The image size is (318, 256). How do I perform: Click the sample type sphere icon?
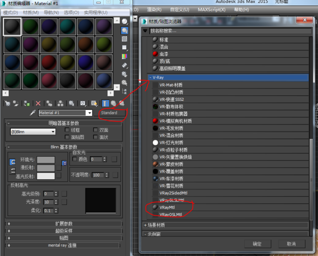(x=124, y=22)
